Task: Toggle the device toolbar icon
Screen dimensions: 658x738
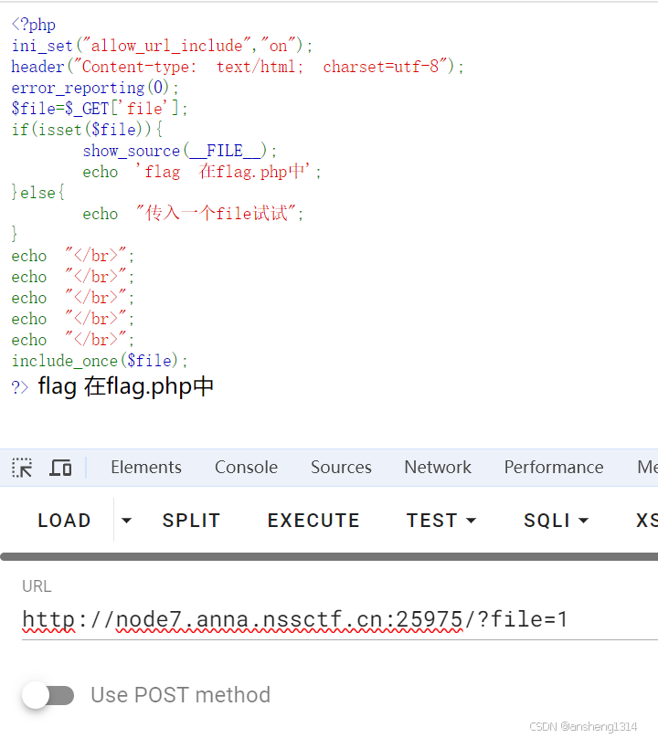Action: (60, 468)
